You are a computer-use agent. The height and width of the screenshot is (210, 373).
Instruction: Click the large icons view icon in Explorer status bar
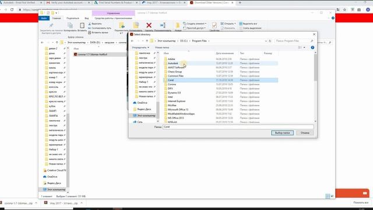332,196
